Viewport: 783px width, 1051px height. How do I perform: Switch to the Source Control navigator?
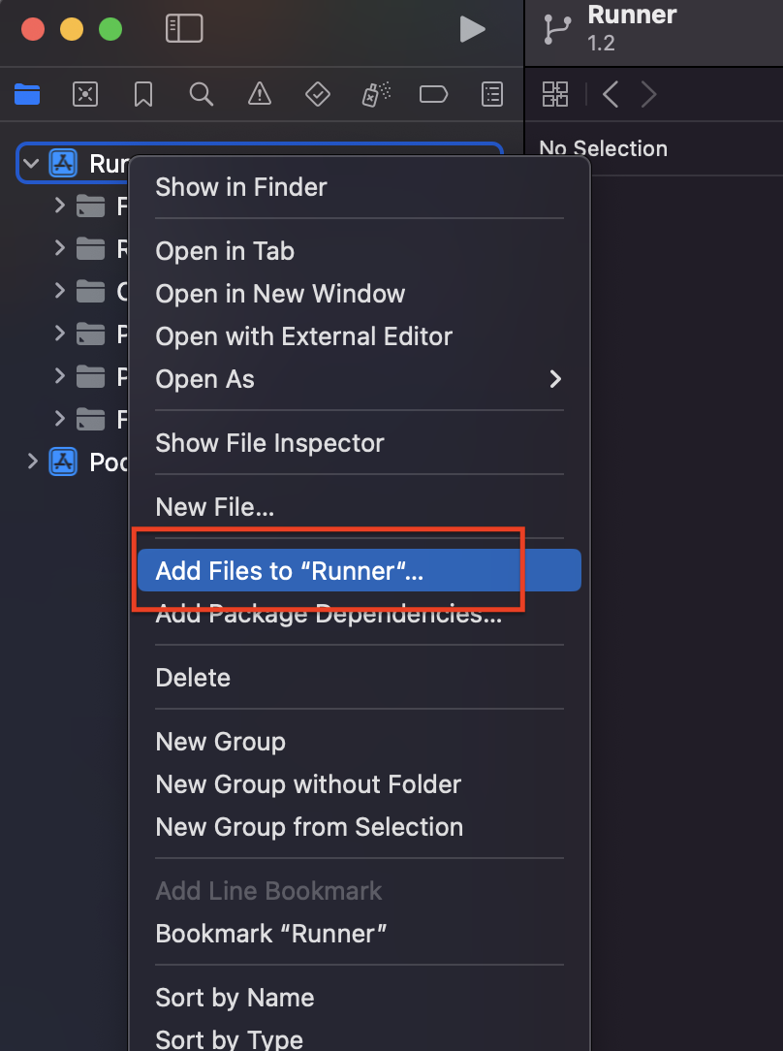(x=85, y=94)
